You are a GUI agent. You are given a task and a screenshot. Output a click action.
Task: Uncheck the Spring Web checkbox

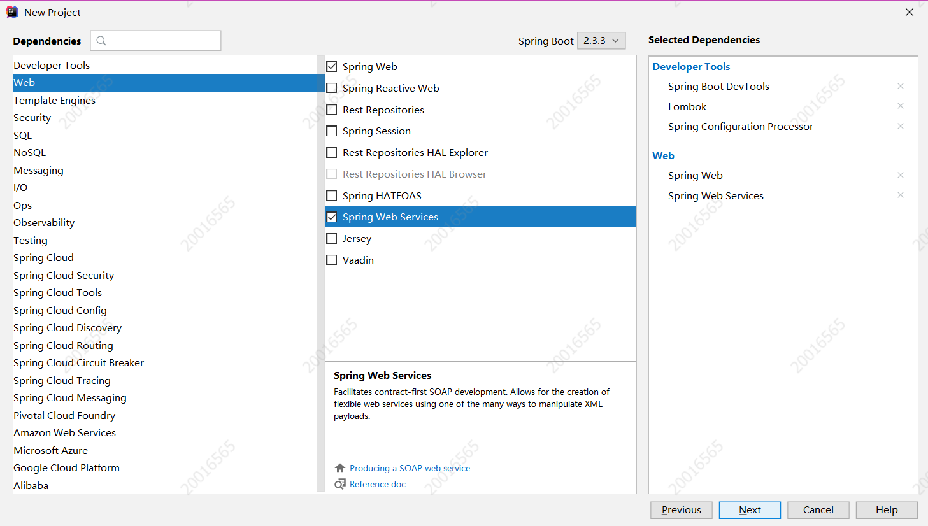[332, 66]
